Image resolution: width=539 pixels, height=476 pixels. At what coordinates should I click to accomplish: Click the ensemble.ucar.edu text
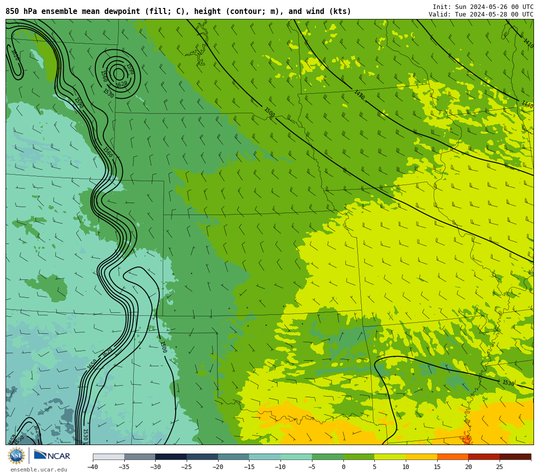coord(39,470)
